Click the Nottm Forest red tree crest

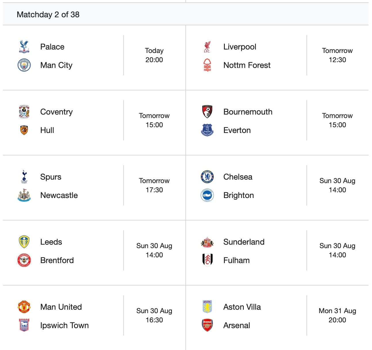[207, 65]
